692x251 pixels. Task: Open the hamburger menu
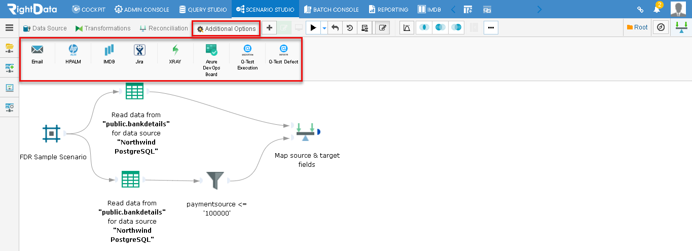[9, 28]
